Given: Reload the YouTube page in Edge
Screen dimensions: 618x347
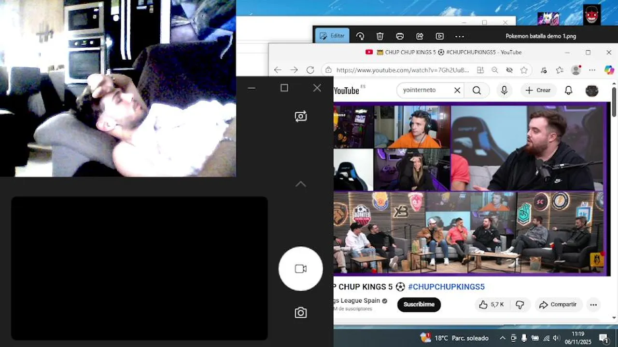Looking at the screenshot, I should pos(310,70).
